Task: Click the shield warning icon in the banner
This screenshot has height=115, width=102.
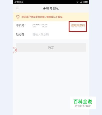Action: click(18, 17)
